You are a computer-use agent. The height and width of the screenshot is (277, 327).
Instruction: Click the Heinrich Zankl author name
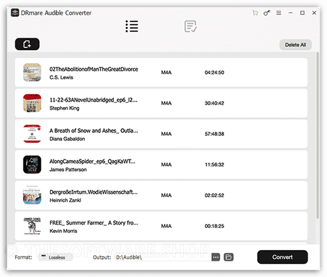pos(66,200)
